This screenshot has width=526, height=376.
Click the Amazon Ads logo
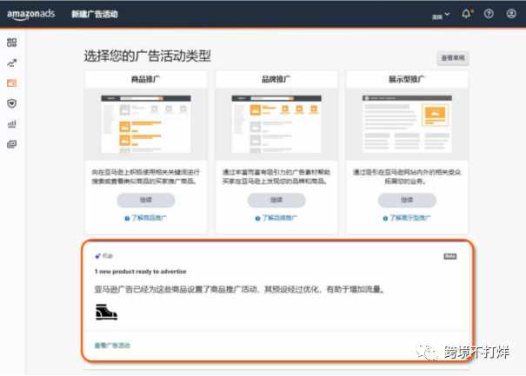click(30, 14)
